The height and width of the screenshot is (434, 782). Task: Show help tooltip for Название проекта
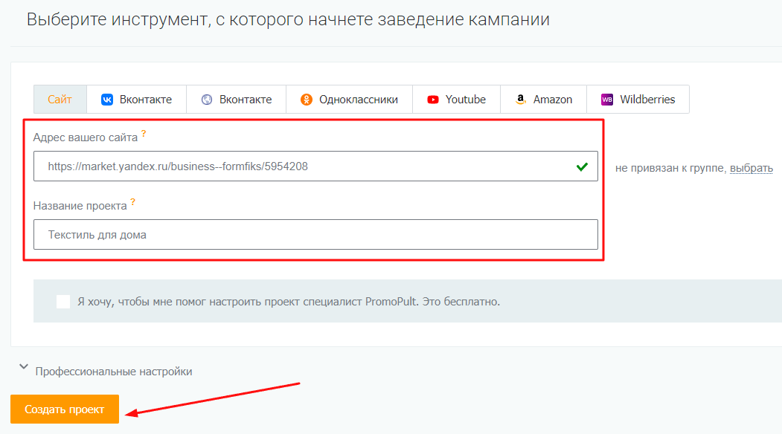(x=132, y=202)
